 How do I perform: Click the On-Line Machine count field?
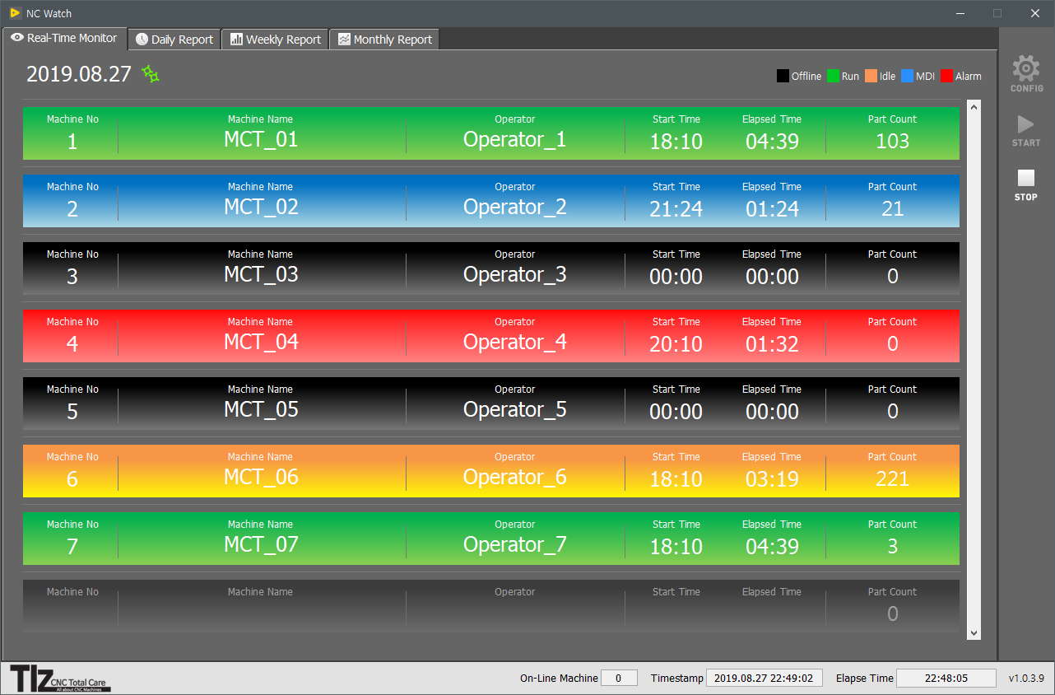point(619,678)
